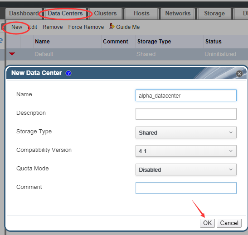The image size is (248, 235).
Task: Click the Cancel button
Action: [x=229, y=223]
